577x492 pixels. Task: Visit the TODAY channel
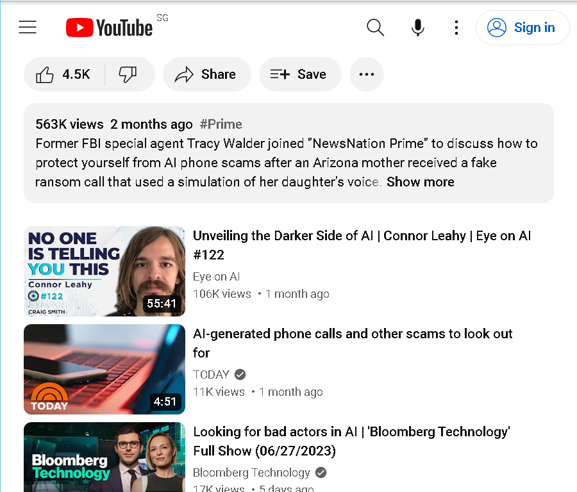tap(211, 374)
